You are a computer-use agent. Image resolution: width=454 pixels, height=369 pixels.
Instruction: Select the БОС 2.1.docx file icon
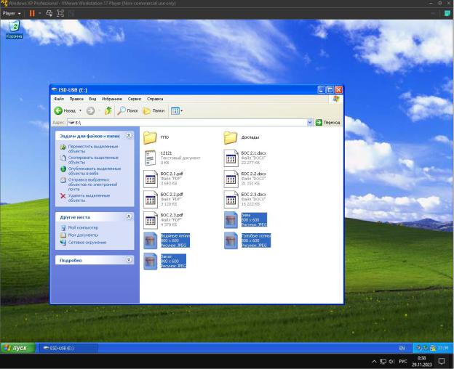click(231, 158)
